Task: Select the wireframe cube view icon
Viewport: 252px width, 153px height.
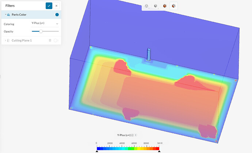Action: click(146, 6)
